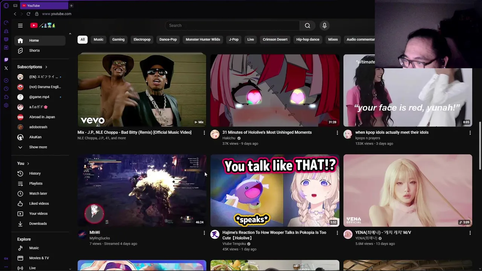Viewport: 482px width, 271px height.
Task: Open Downloads in sidebar
Action: (40, 224)
